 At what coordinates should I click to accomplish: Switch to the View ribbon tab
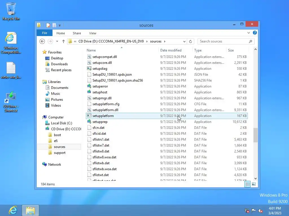(x=93, y=33)
